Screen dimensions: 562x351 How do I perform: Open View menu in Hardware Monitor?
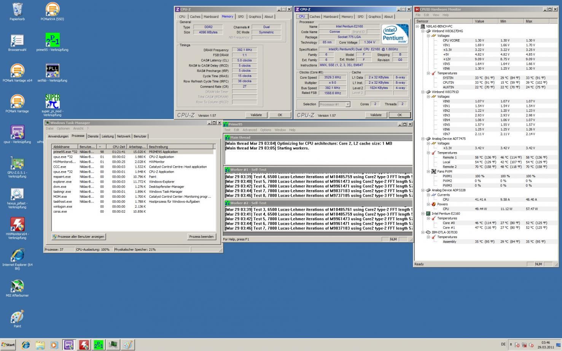click(x=436, y=15)
